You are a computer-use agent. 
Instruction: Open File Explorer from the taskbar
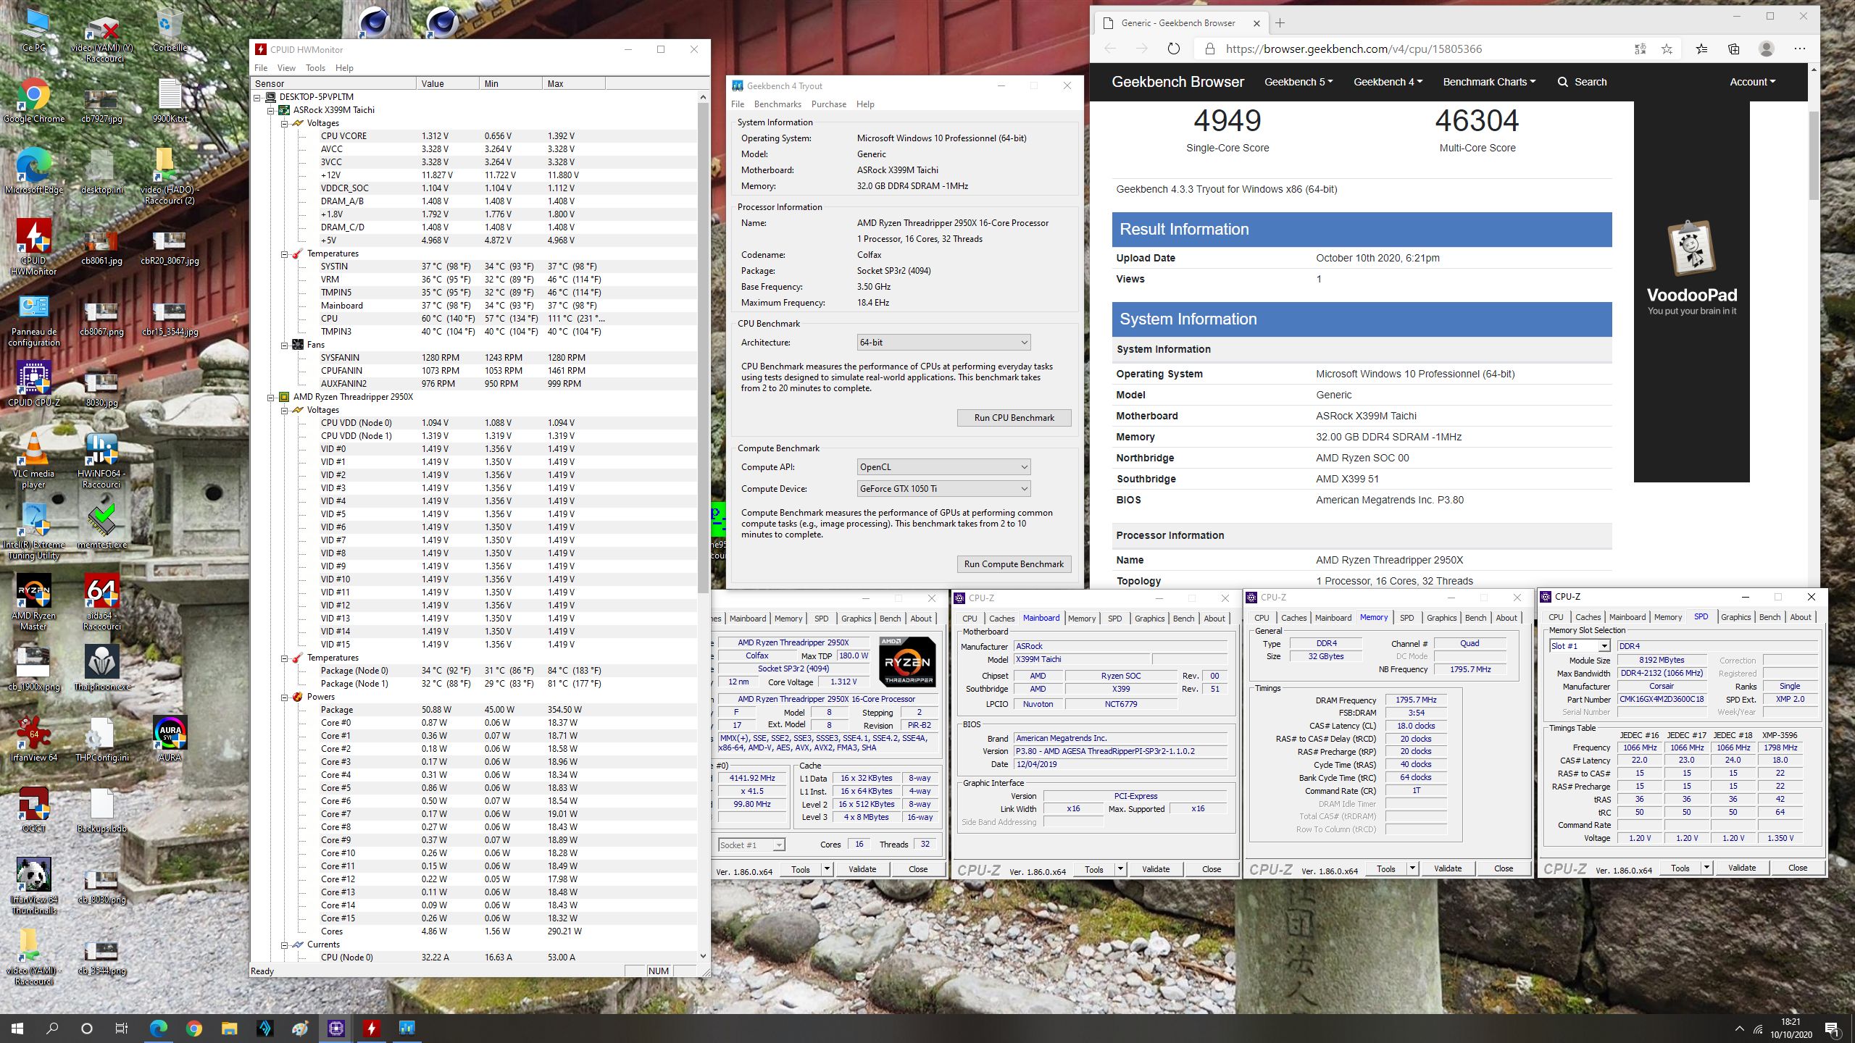point(229,1029)
